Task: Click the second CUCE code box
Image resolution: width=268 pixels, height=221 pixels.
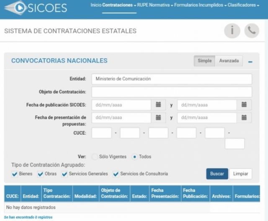Action: point(130,133)
